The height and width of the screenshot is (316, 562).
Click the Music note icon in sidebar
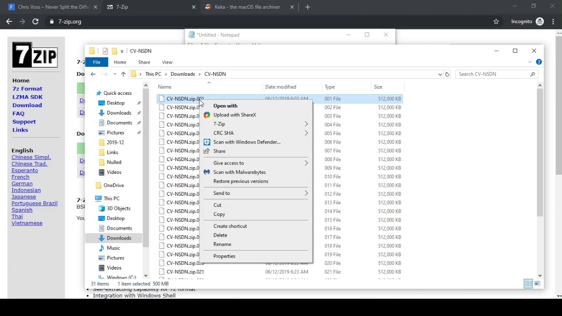coord(102,248)
